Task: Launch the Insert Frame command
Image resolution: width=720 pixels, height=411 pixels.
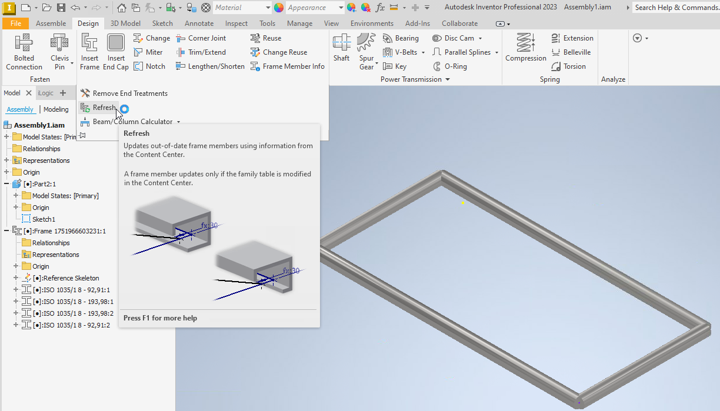Action: [x=89, y=52]
